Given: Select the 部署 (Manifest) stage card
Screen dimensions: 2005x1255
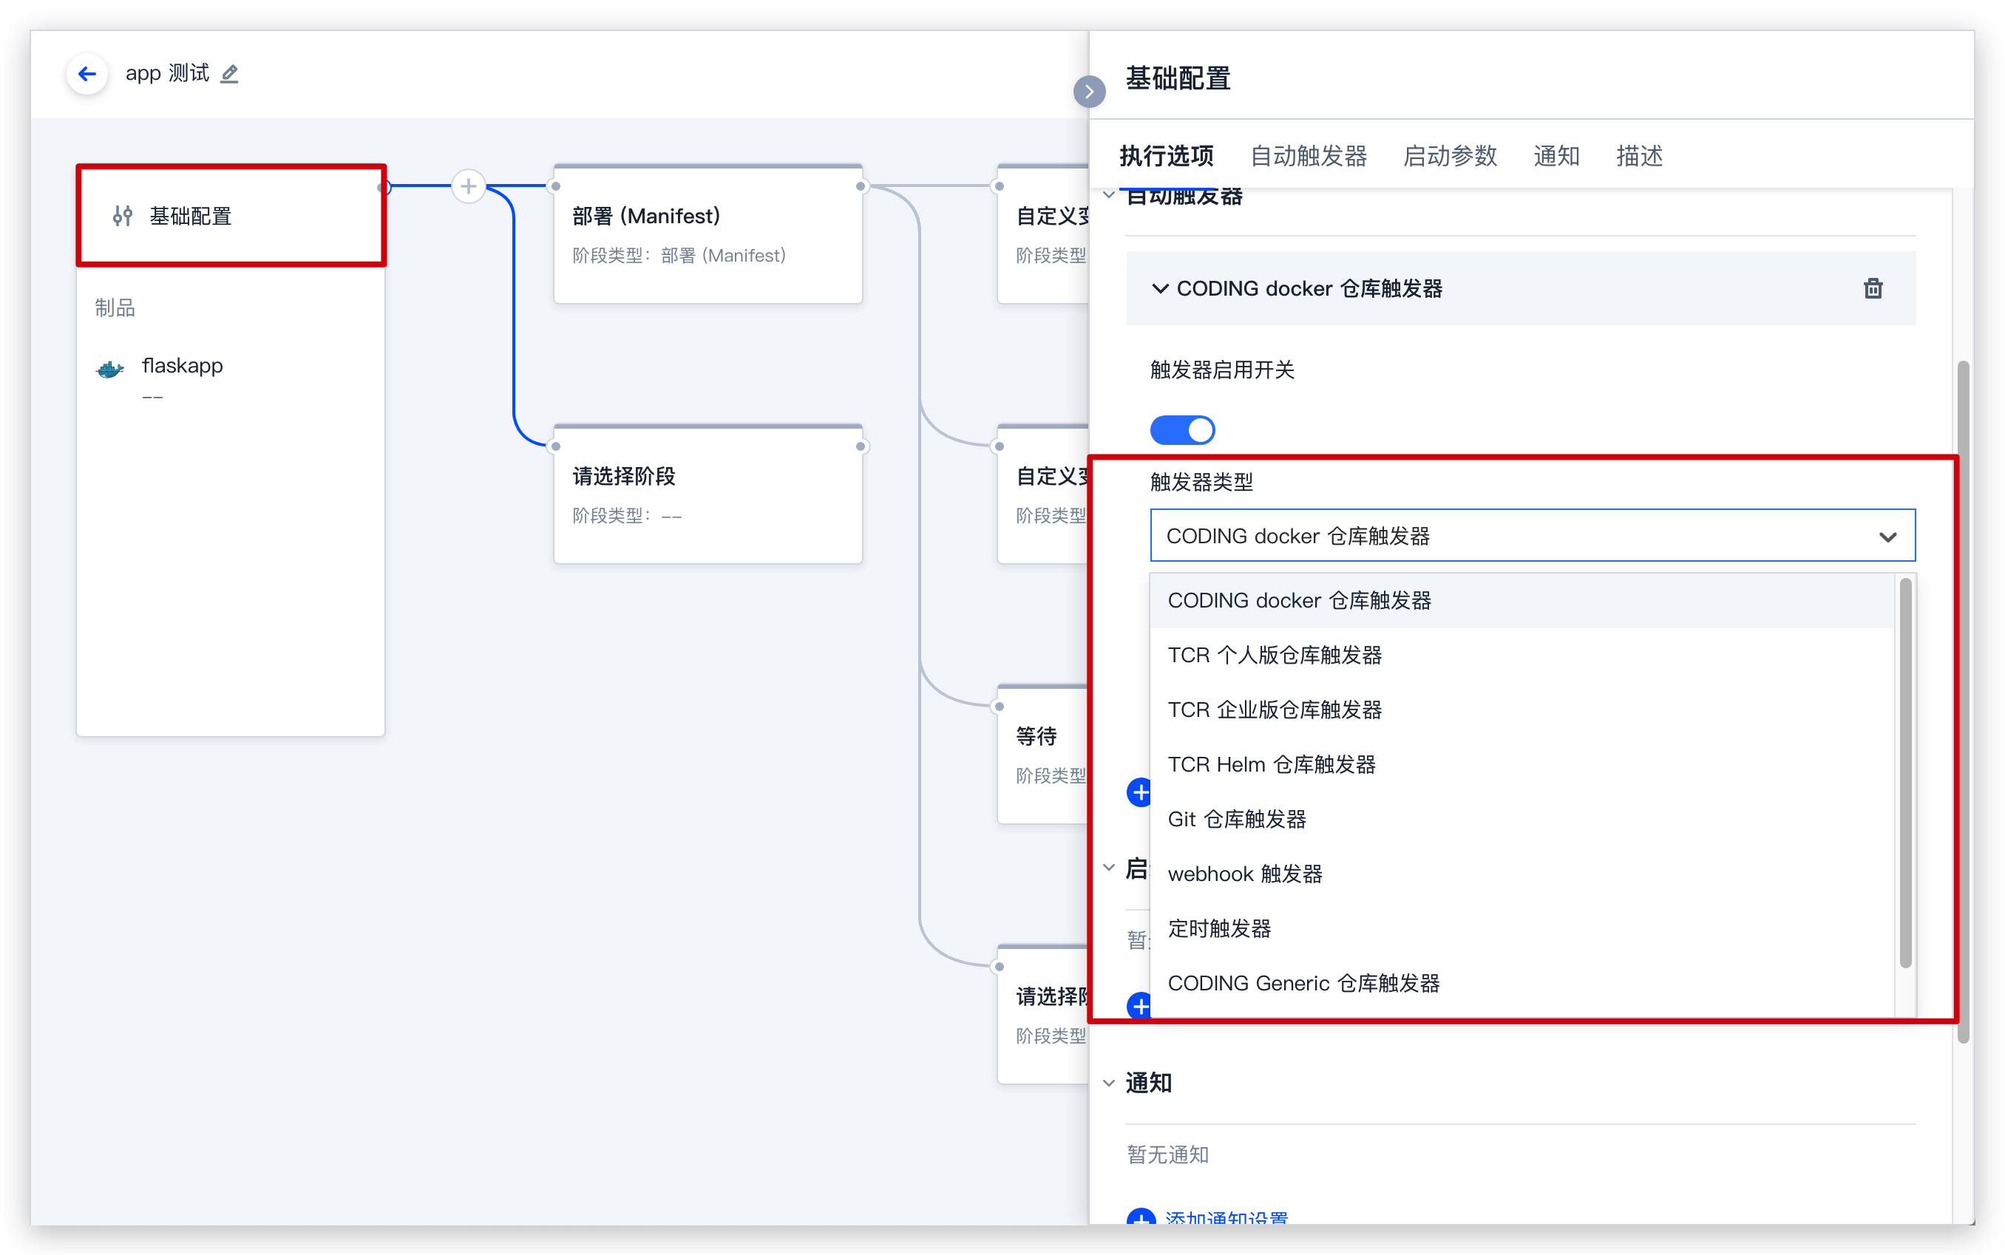Looking at the screenshot, I should (x=708, y=235).
